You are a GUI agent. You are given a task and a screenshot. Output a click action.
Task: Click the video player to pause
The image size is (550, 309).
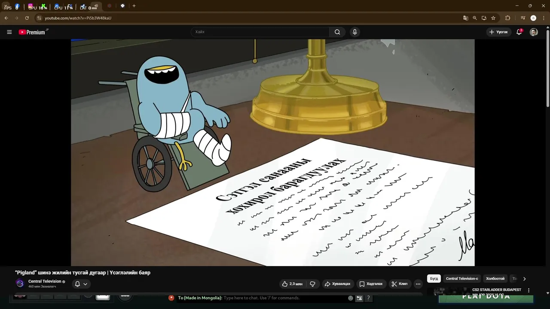coord(272,152)
